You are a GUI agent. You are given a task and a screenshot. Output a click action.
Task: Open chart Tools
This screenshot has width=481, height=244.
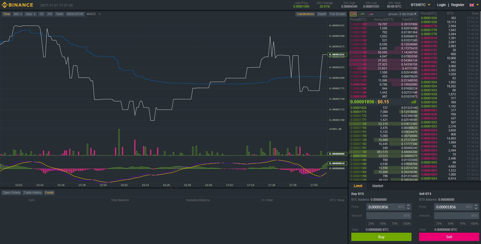tap(59, 14)
